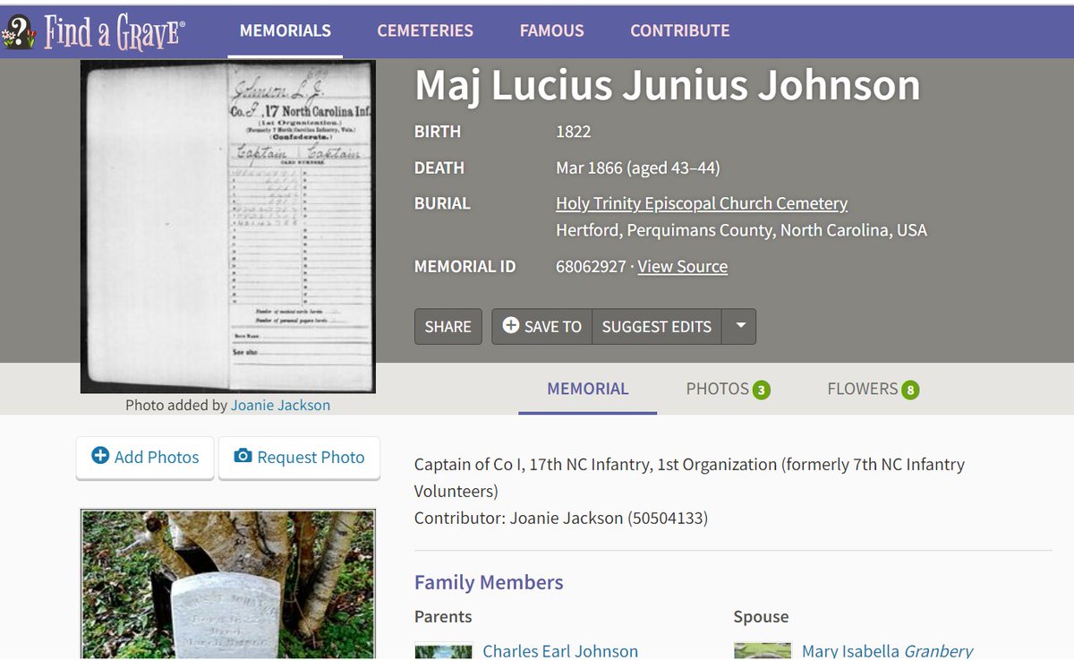The image size is (1074, 661).
Task: Click the plus icon on Add Photos
Action: tap(100, 457)
